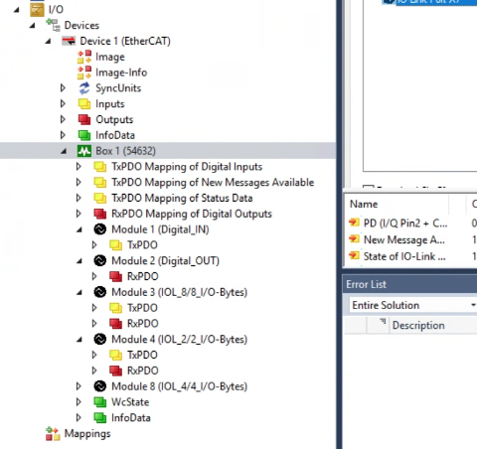Click the Image-Info icon
This screenshot has width=477, height=449.
(x=84, y=73)
